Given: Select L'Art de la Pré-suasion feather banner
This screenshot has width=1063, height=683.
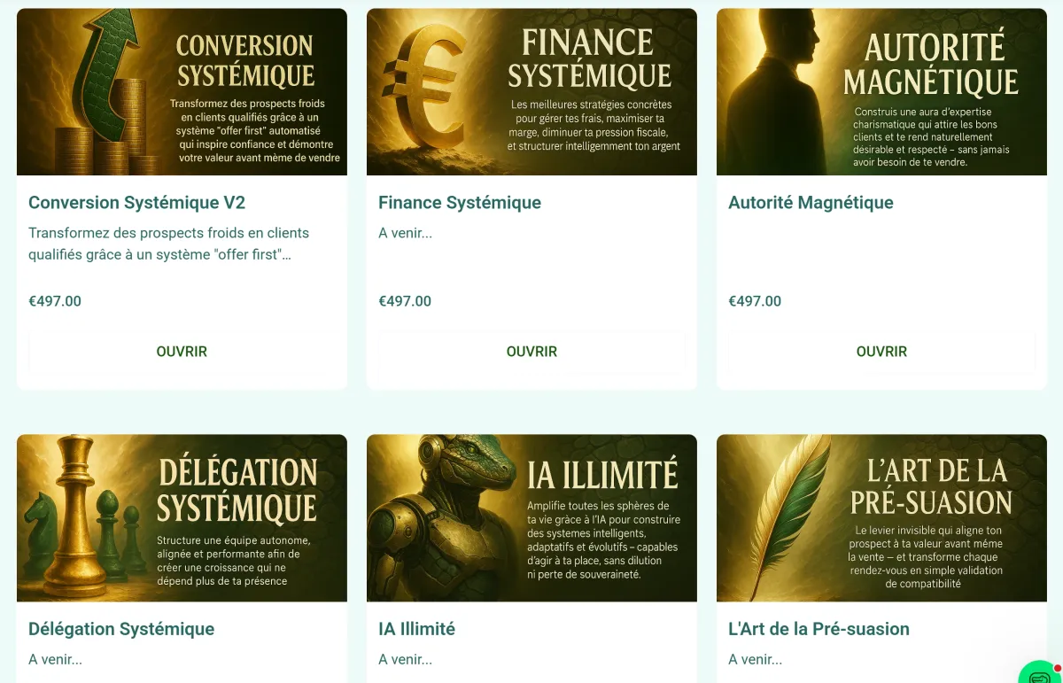Looking at the screenshot, I should coord(881,518).
